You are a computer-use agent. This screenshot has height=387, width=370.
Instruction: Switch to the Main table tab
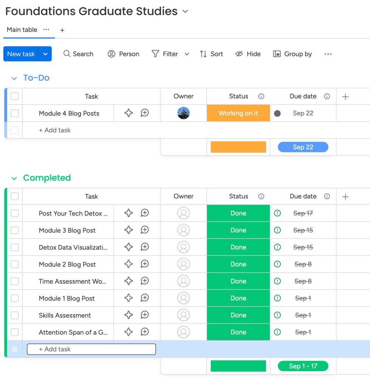(x=22, y=30)
